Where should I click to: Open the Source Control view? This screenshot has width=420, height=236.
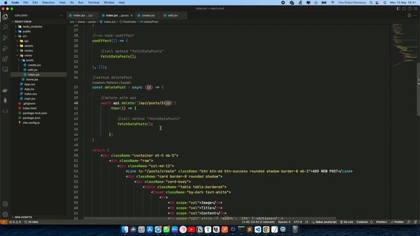[x=5, y=38]
